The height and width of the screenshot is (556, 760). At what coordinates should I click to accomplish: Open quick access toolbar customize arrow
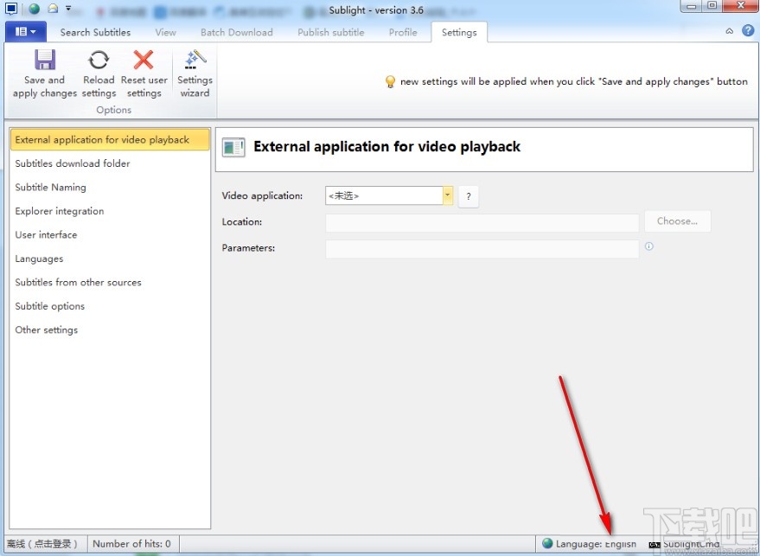(x=68, y=9)
